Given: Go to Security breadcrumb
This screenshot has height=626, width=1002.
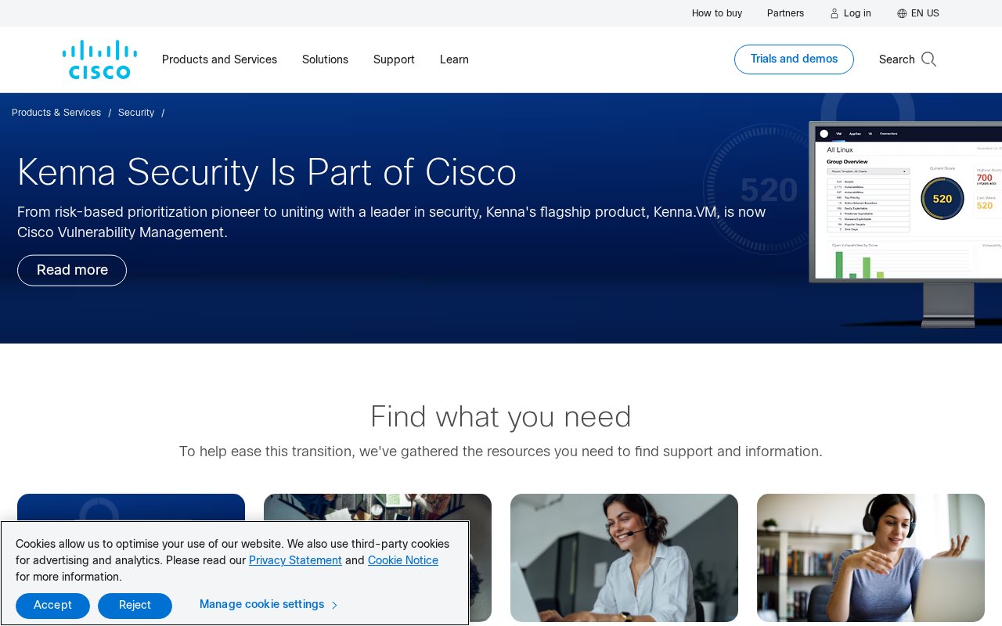Looking at the screenshot, I should click(136, 113).
